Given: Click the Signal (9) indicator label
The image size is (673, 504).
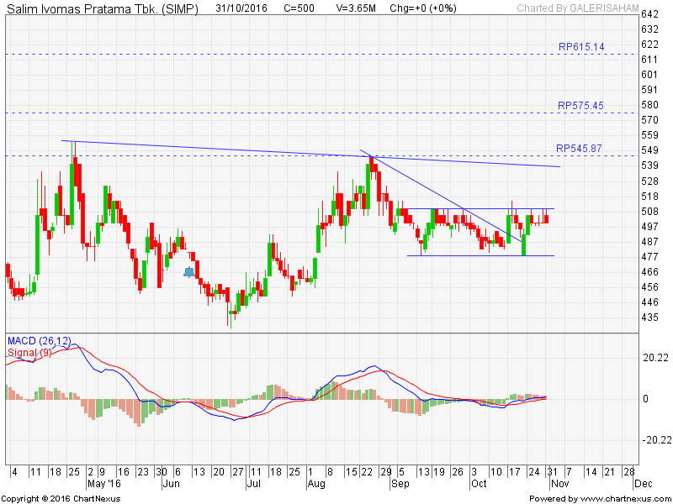Looking at the screenshot, I should coord(31,352).
